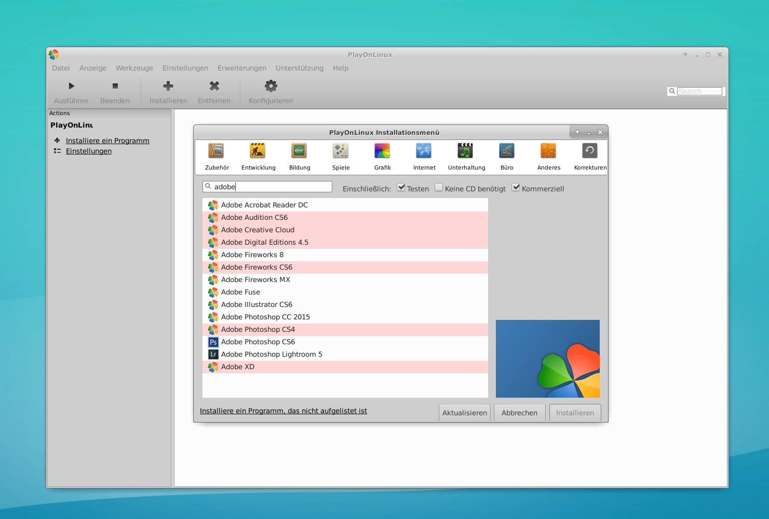Select Adobe Digital Editions 4.5
This screenshot has height=519, width=769.
pyautogui.click(x=345, y=243)
